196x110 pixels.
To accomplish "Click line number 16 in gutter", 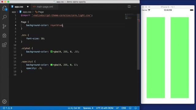I will [15, 65].
